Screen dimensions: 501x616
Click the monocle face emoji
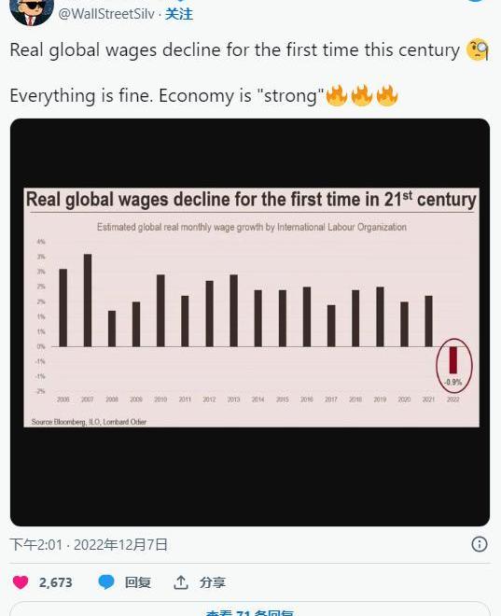point(477,50)
